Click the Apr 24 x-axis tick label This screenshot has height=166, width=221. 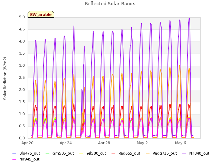pyautogui.click(x=66, y=143)
